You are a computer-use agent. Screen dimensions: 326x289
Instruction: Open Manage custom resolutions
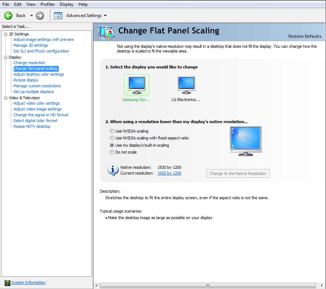pyautogui.click(x=37, y=86)
